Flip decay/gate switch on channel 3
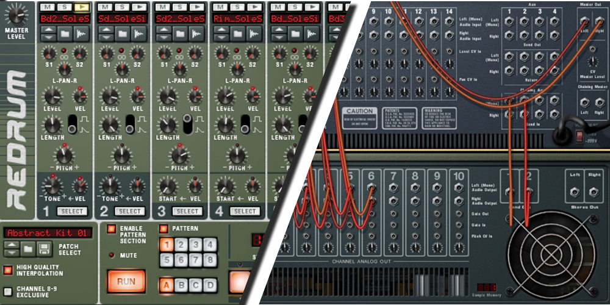The width and height of the screenshot is (610, 305). click(x=187, y=124)
